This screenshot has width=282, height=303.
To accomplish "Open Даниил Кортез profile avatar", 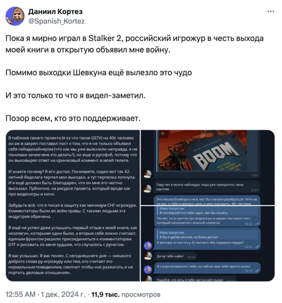I will (x=15, y=16).
